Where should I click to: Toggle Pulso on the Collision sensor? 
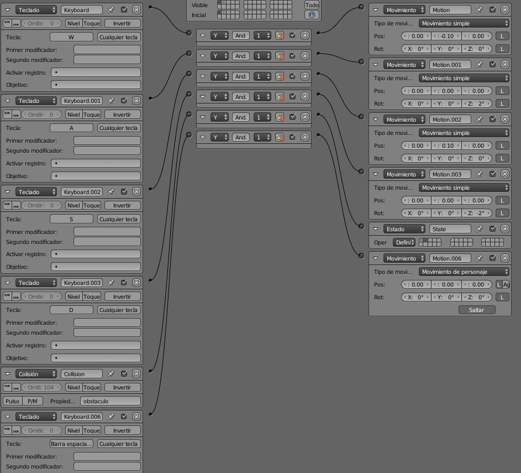click(13, 401)
